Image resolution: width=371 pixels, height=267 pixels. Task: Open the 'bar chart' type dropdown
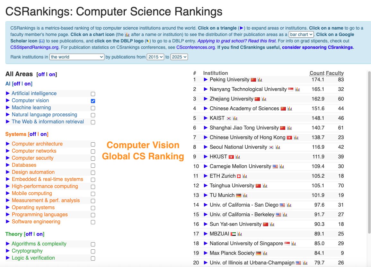click(301, 35)
